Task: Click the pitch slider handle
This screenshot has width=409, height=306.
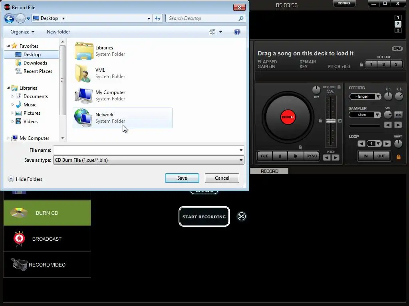Action: click(x=331, y=121)
